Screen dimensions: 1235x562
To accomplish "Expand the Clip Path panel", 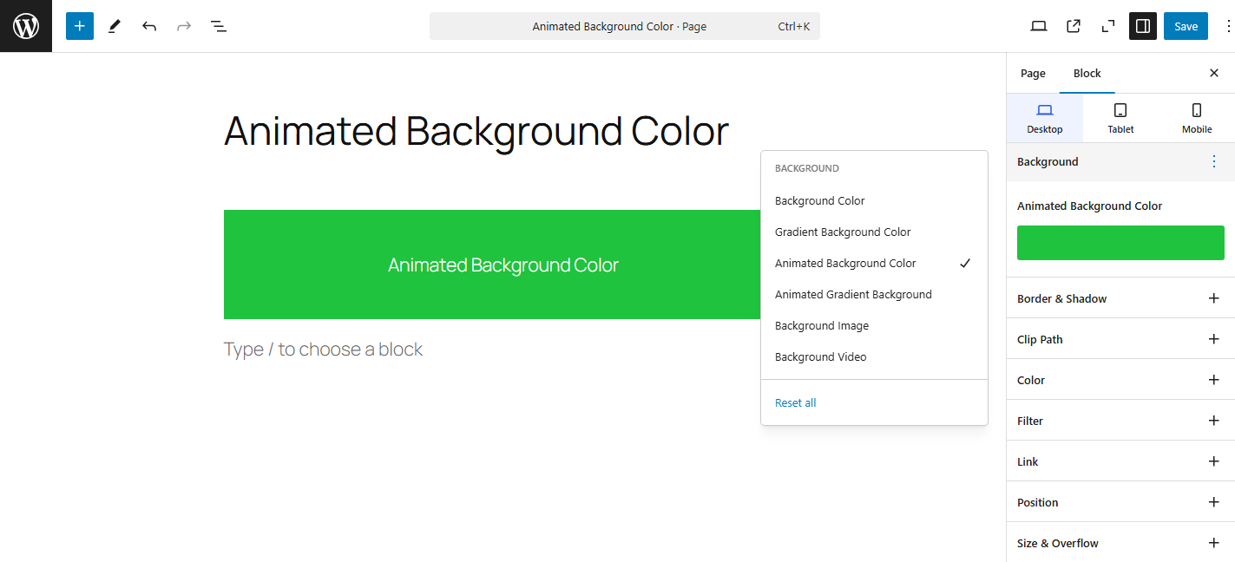I will click(1120, 339).
